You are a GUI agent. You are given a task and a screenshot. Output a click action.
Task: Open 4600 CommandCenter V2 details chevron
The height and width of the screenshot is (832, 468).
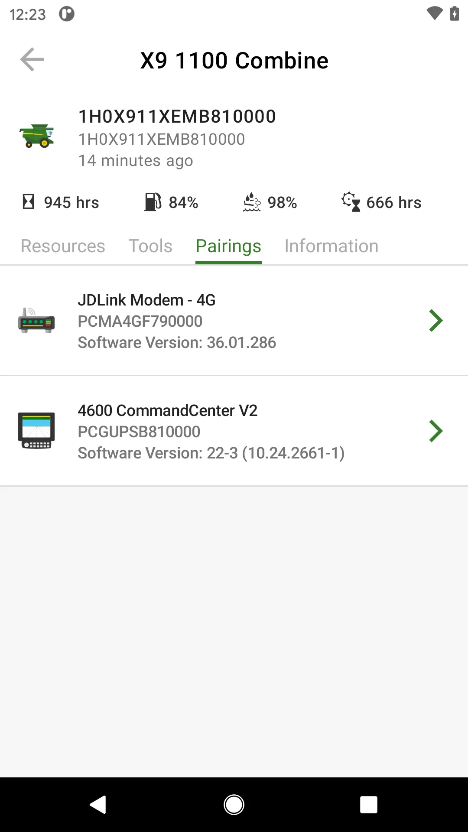click(x=435, y=431)
